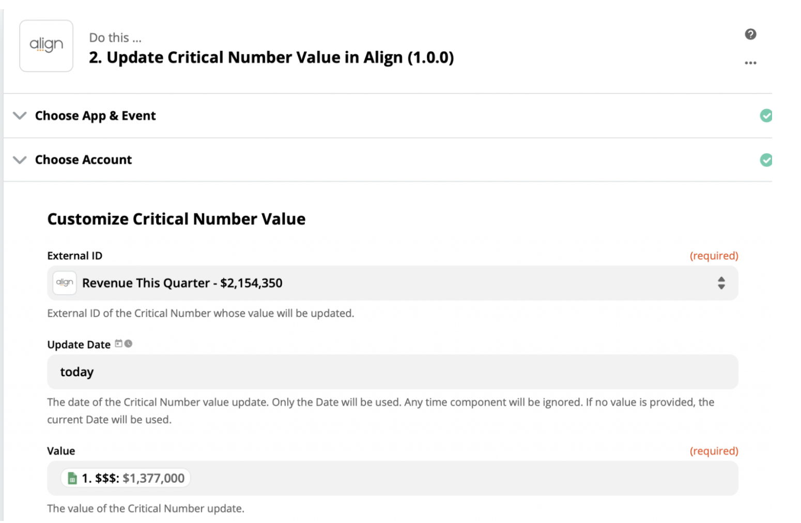The height and width of the screenshot is (523, 801).
Task: Click the Choose App & Event section title
Action: point(95,116)
